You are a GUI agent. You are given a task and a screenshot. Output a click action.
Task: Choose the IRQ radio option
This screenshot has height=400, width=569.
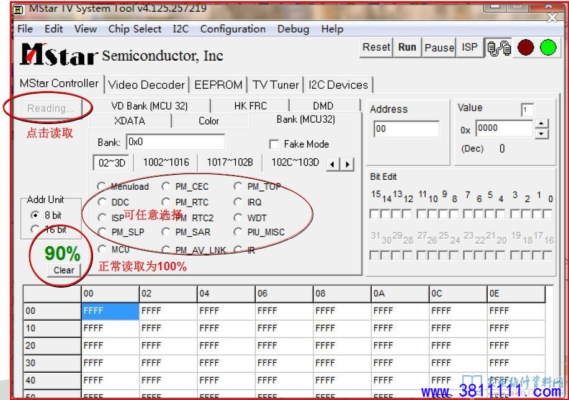[x=238, y=202]
